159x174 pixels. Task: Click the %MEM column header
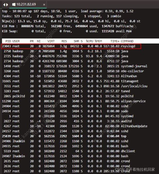click(98, 41)
